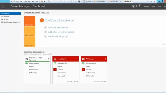Close the Sacramento Office tab

(x=107, y=2)
